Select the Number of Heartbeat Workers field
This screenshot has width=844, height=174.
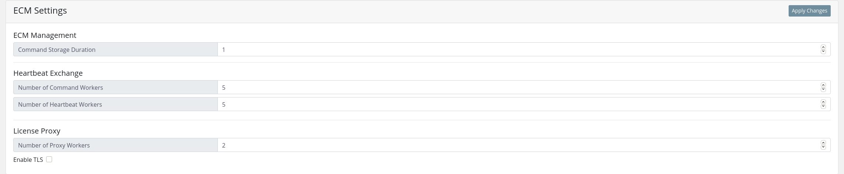click(517, 104)
